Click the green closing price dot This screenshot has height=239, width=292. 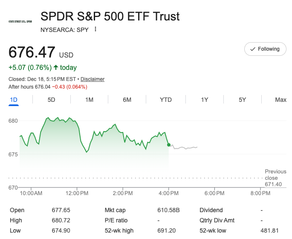point(169,145)
